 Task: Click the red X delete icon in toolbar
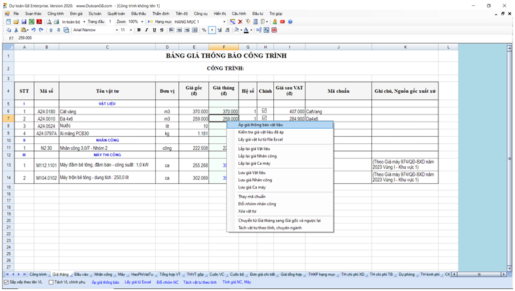[240, 22]
